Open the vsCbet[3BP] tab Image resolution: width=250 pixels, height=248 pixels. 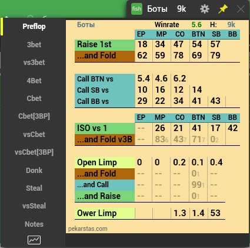(34, 152)
